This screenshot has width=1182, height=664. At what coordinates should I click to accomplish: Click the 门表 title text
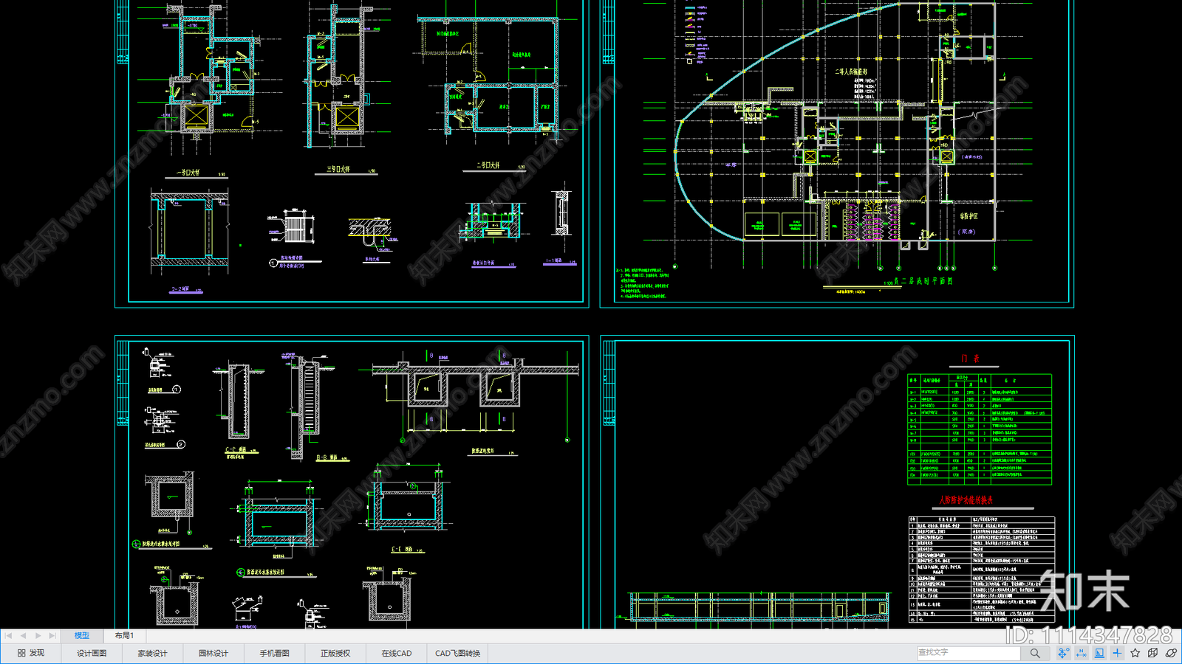(x=970, y=359)
